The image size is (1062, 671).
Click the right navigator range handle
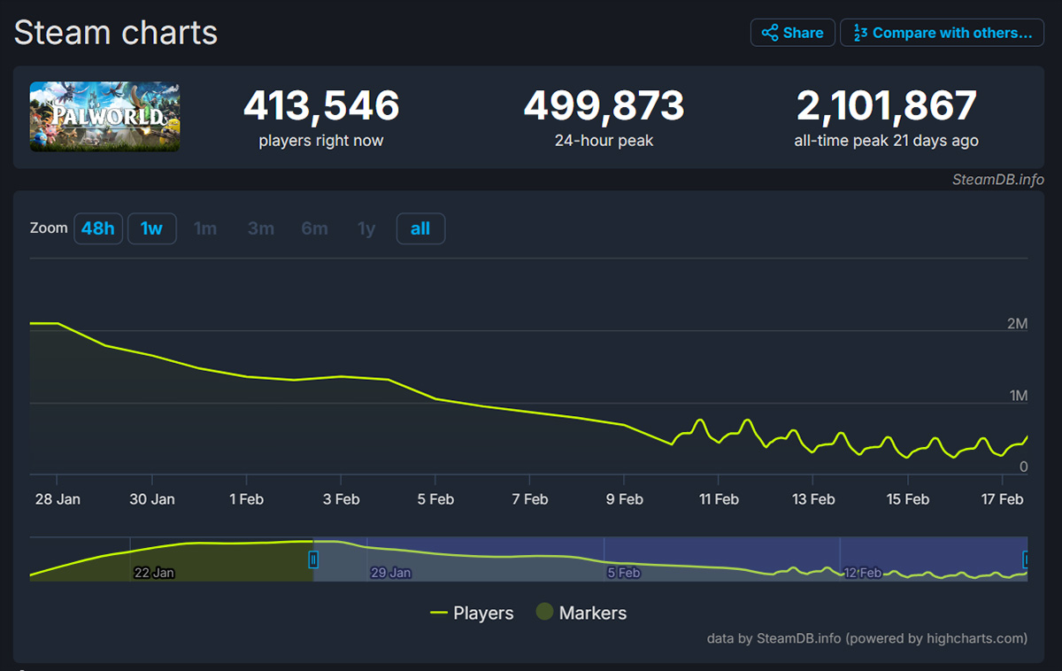(1026, 559)
